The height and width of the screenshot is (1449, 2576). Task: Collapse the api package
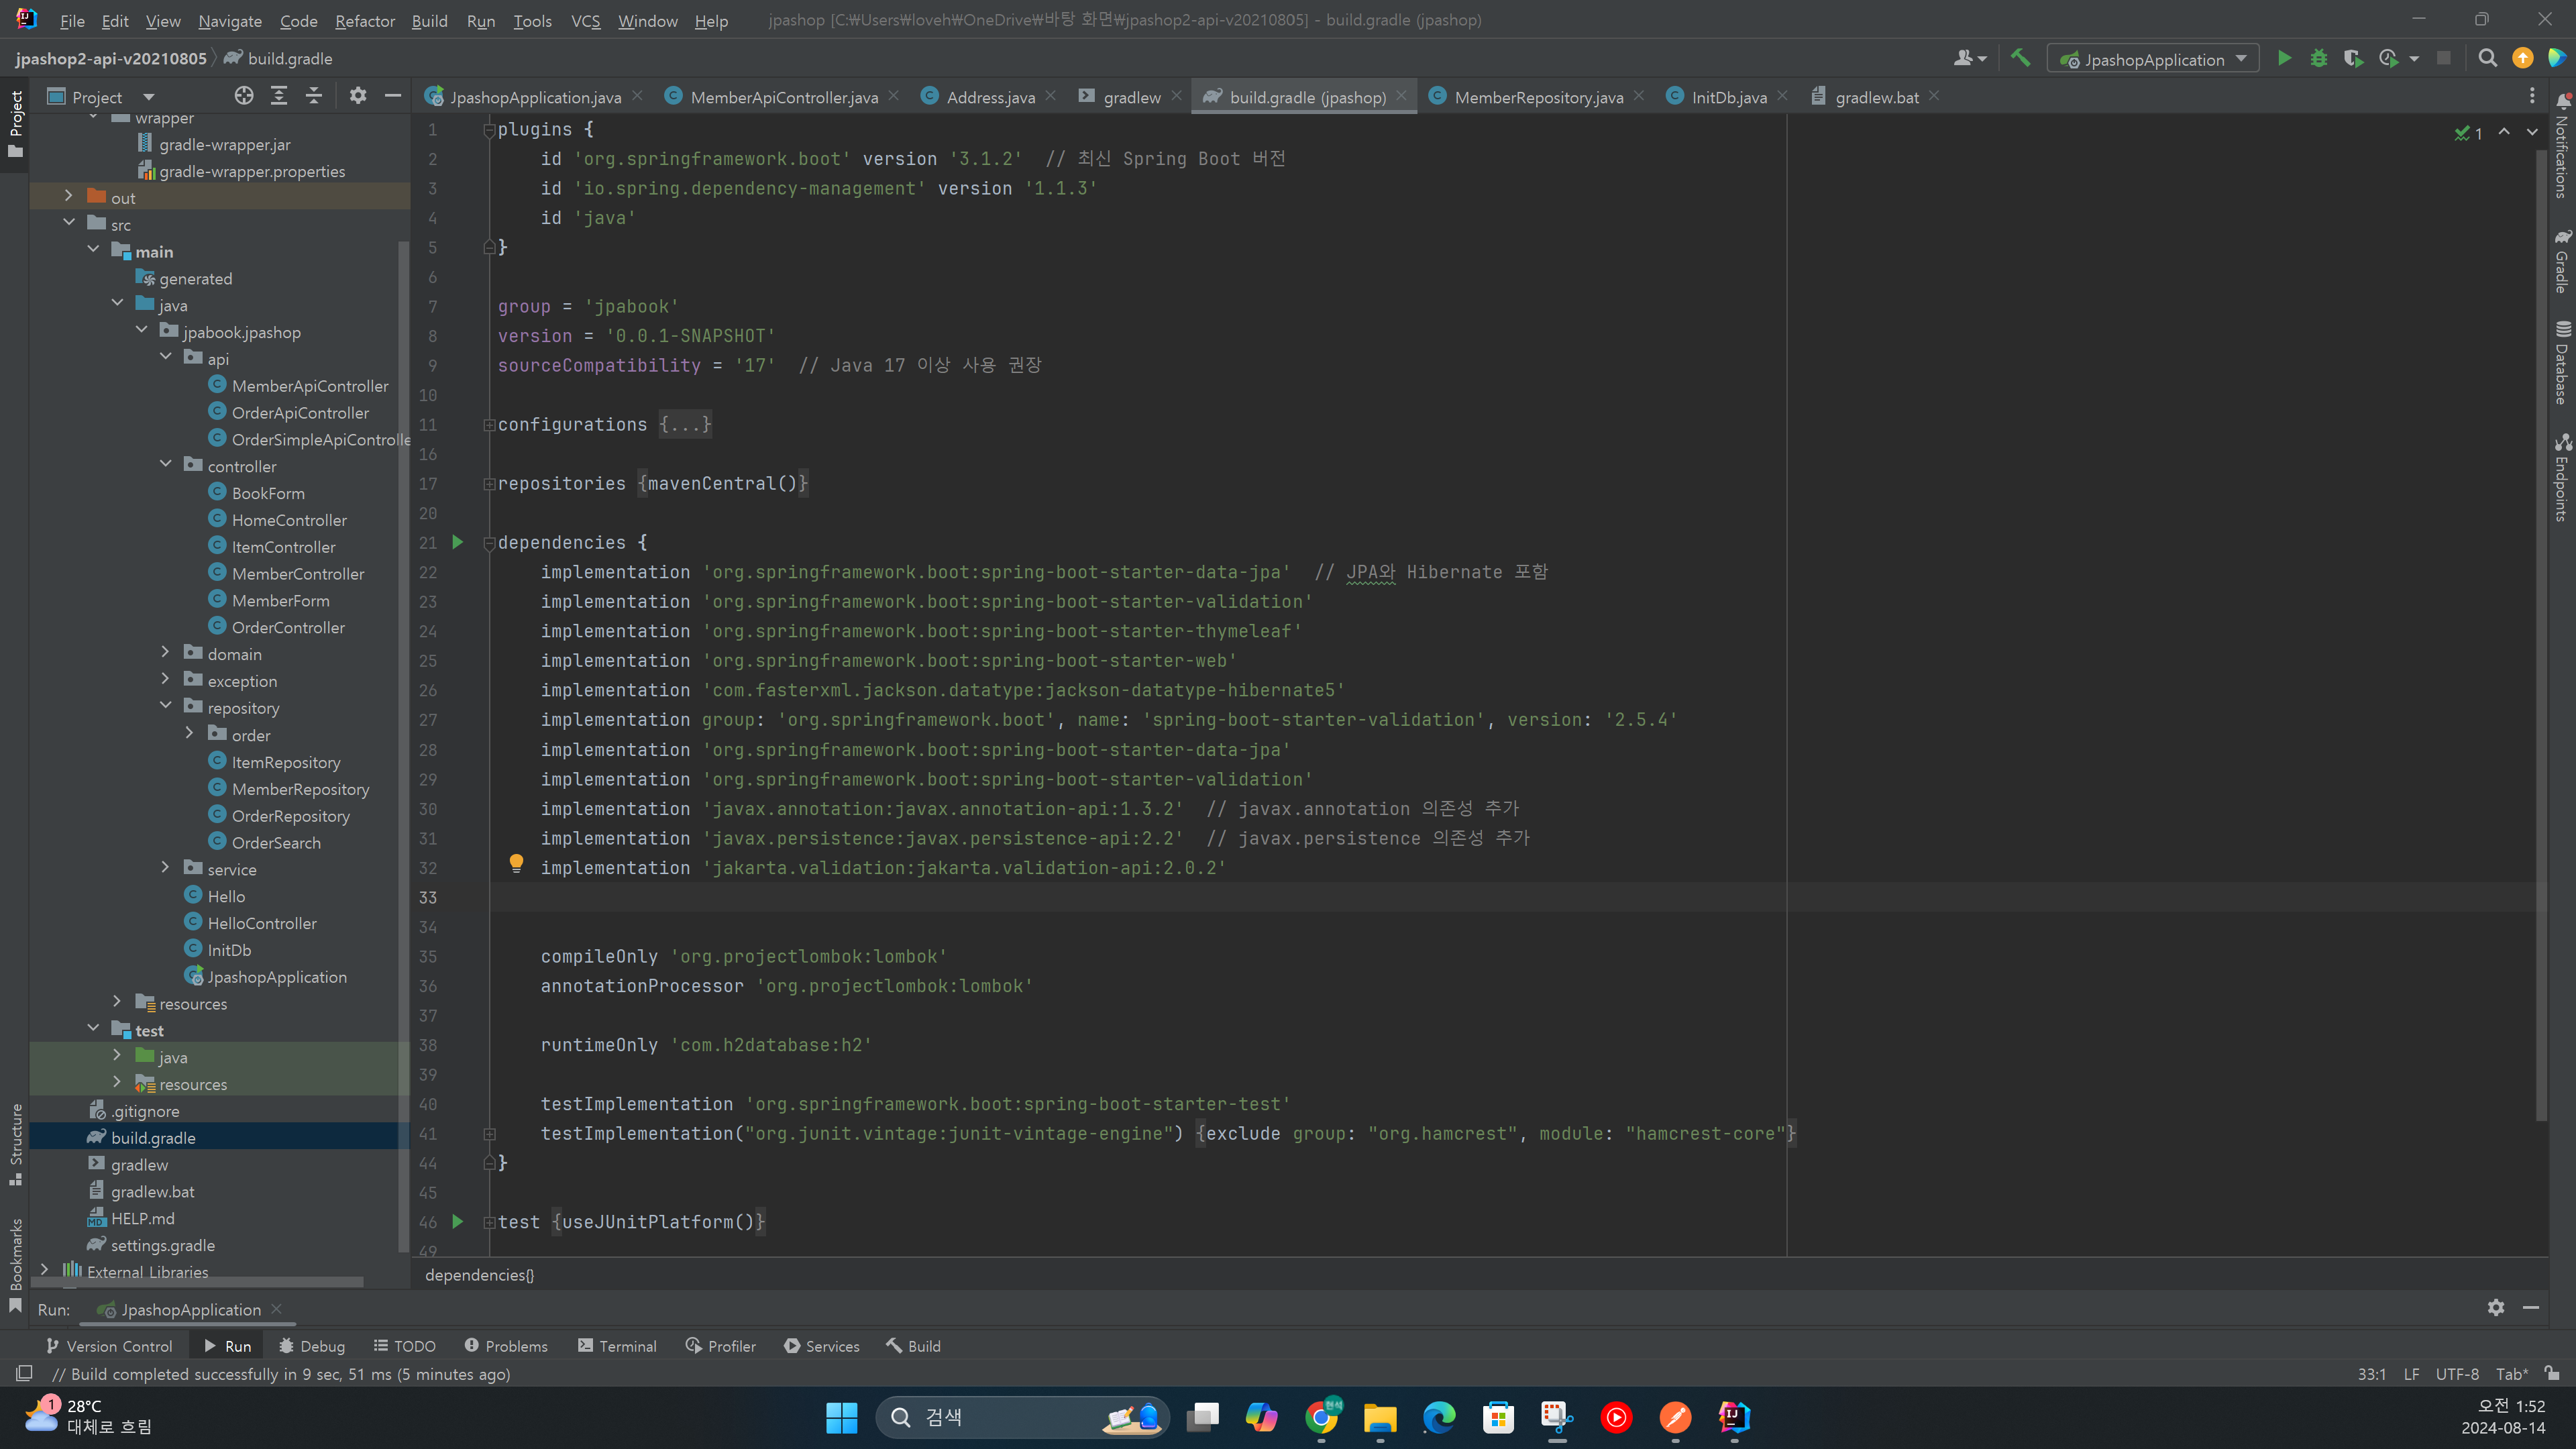166,358
